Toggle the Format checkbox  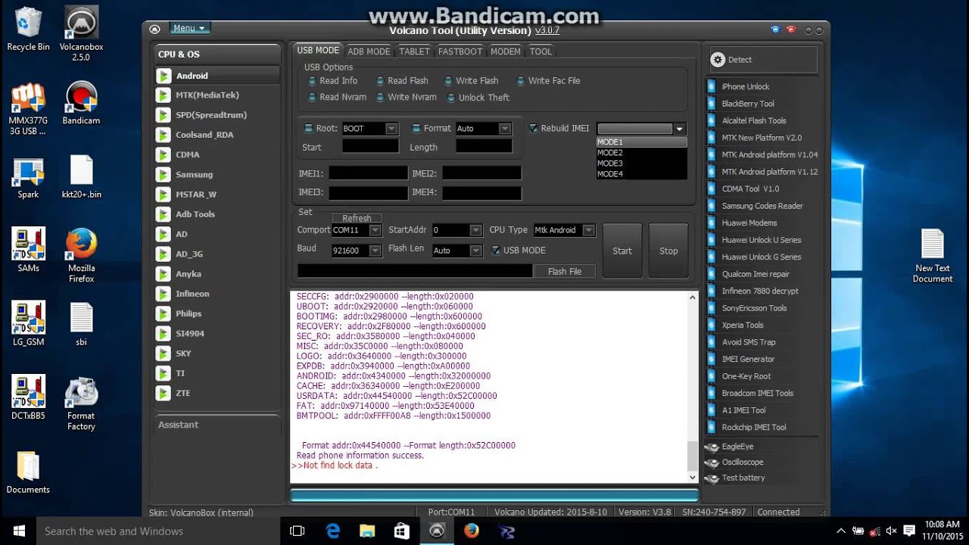(416, 129)
